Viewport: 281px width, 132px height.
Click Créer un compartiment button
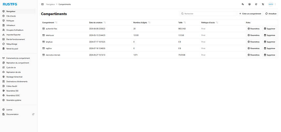coord(250,14)
